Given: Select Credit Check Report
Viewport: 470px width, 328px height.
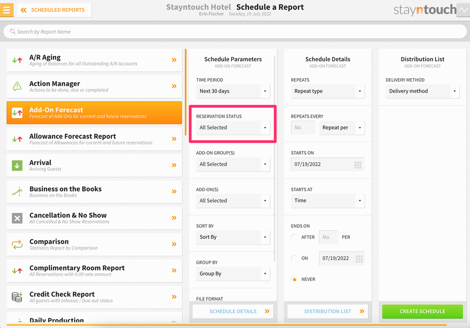Looking at the screenshot, I should click(94, 297).
